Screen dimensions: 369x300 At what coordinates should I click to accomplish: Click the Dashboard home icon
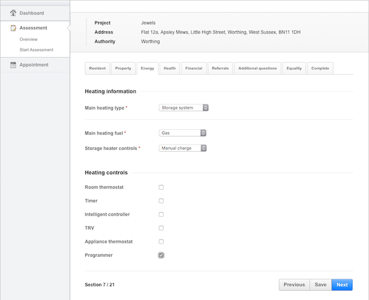tap(13, 13)
